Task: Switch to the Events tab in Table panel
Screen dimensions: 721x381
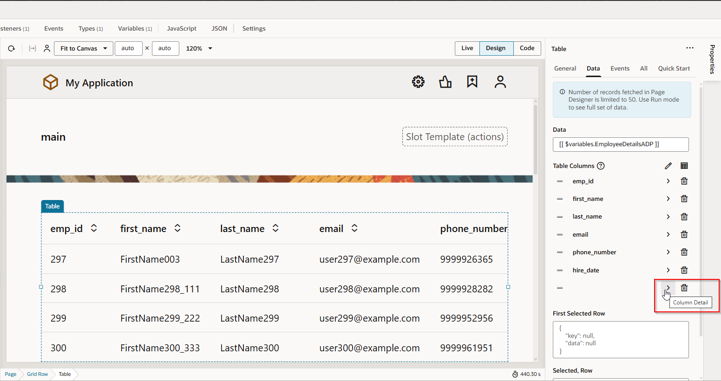Action: click(x=620, y=68)
